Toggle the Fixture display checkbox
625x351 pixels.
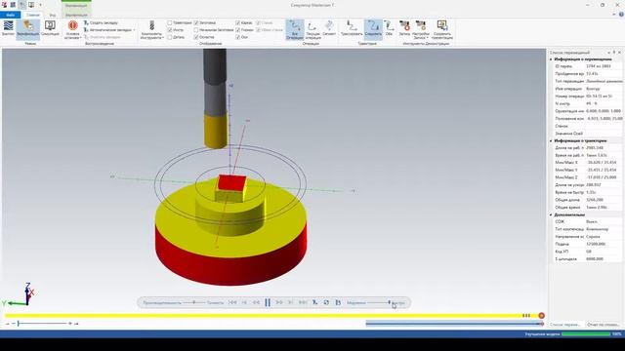click(195, 37)
